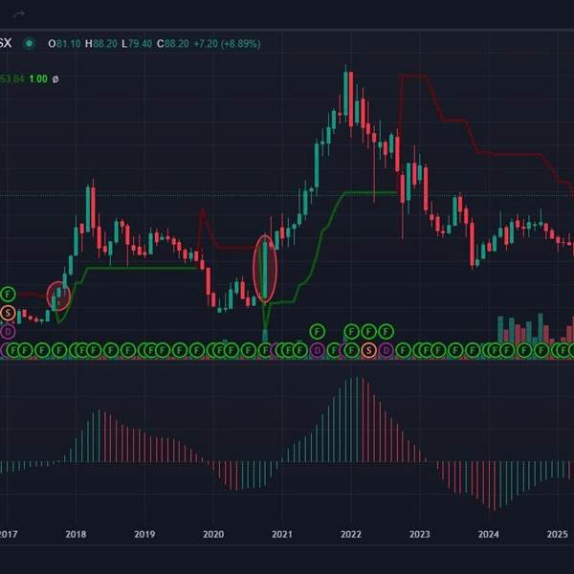Select the flat green trend line across 2022
The image size is (574, 574).
coord(370,192)
